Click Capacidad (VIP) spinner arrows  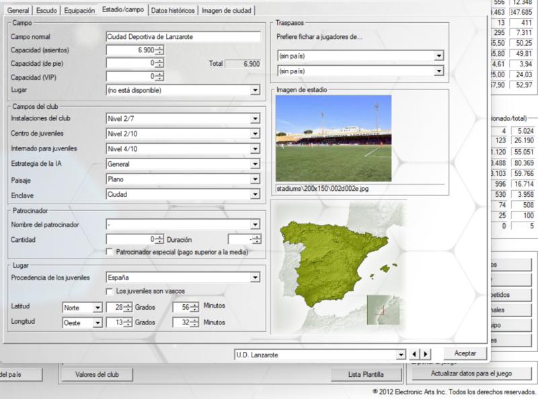tap(159, 76)
